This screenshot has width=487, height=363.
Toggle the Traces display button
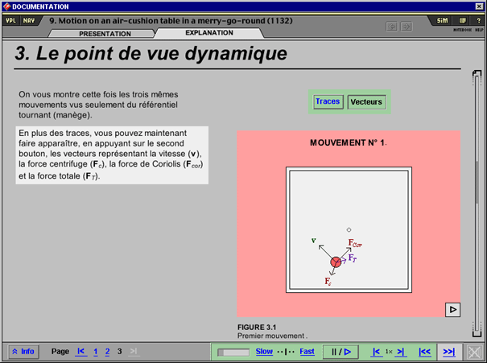point(328,101)
